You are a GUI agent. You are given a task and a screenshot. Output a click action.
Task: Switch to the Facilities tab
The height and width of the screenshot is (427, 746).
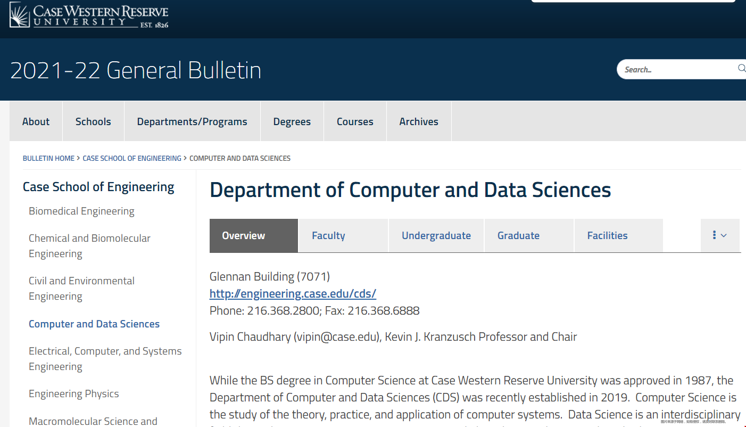click(619, 235)
